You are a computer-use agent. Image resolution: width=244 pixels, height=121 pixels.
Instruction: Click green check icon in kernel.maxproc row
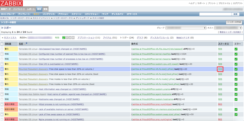tap(236, 59)
